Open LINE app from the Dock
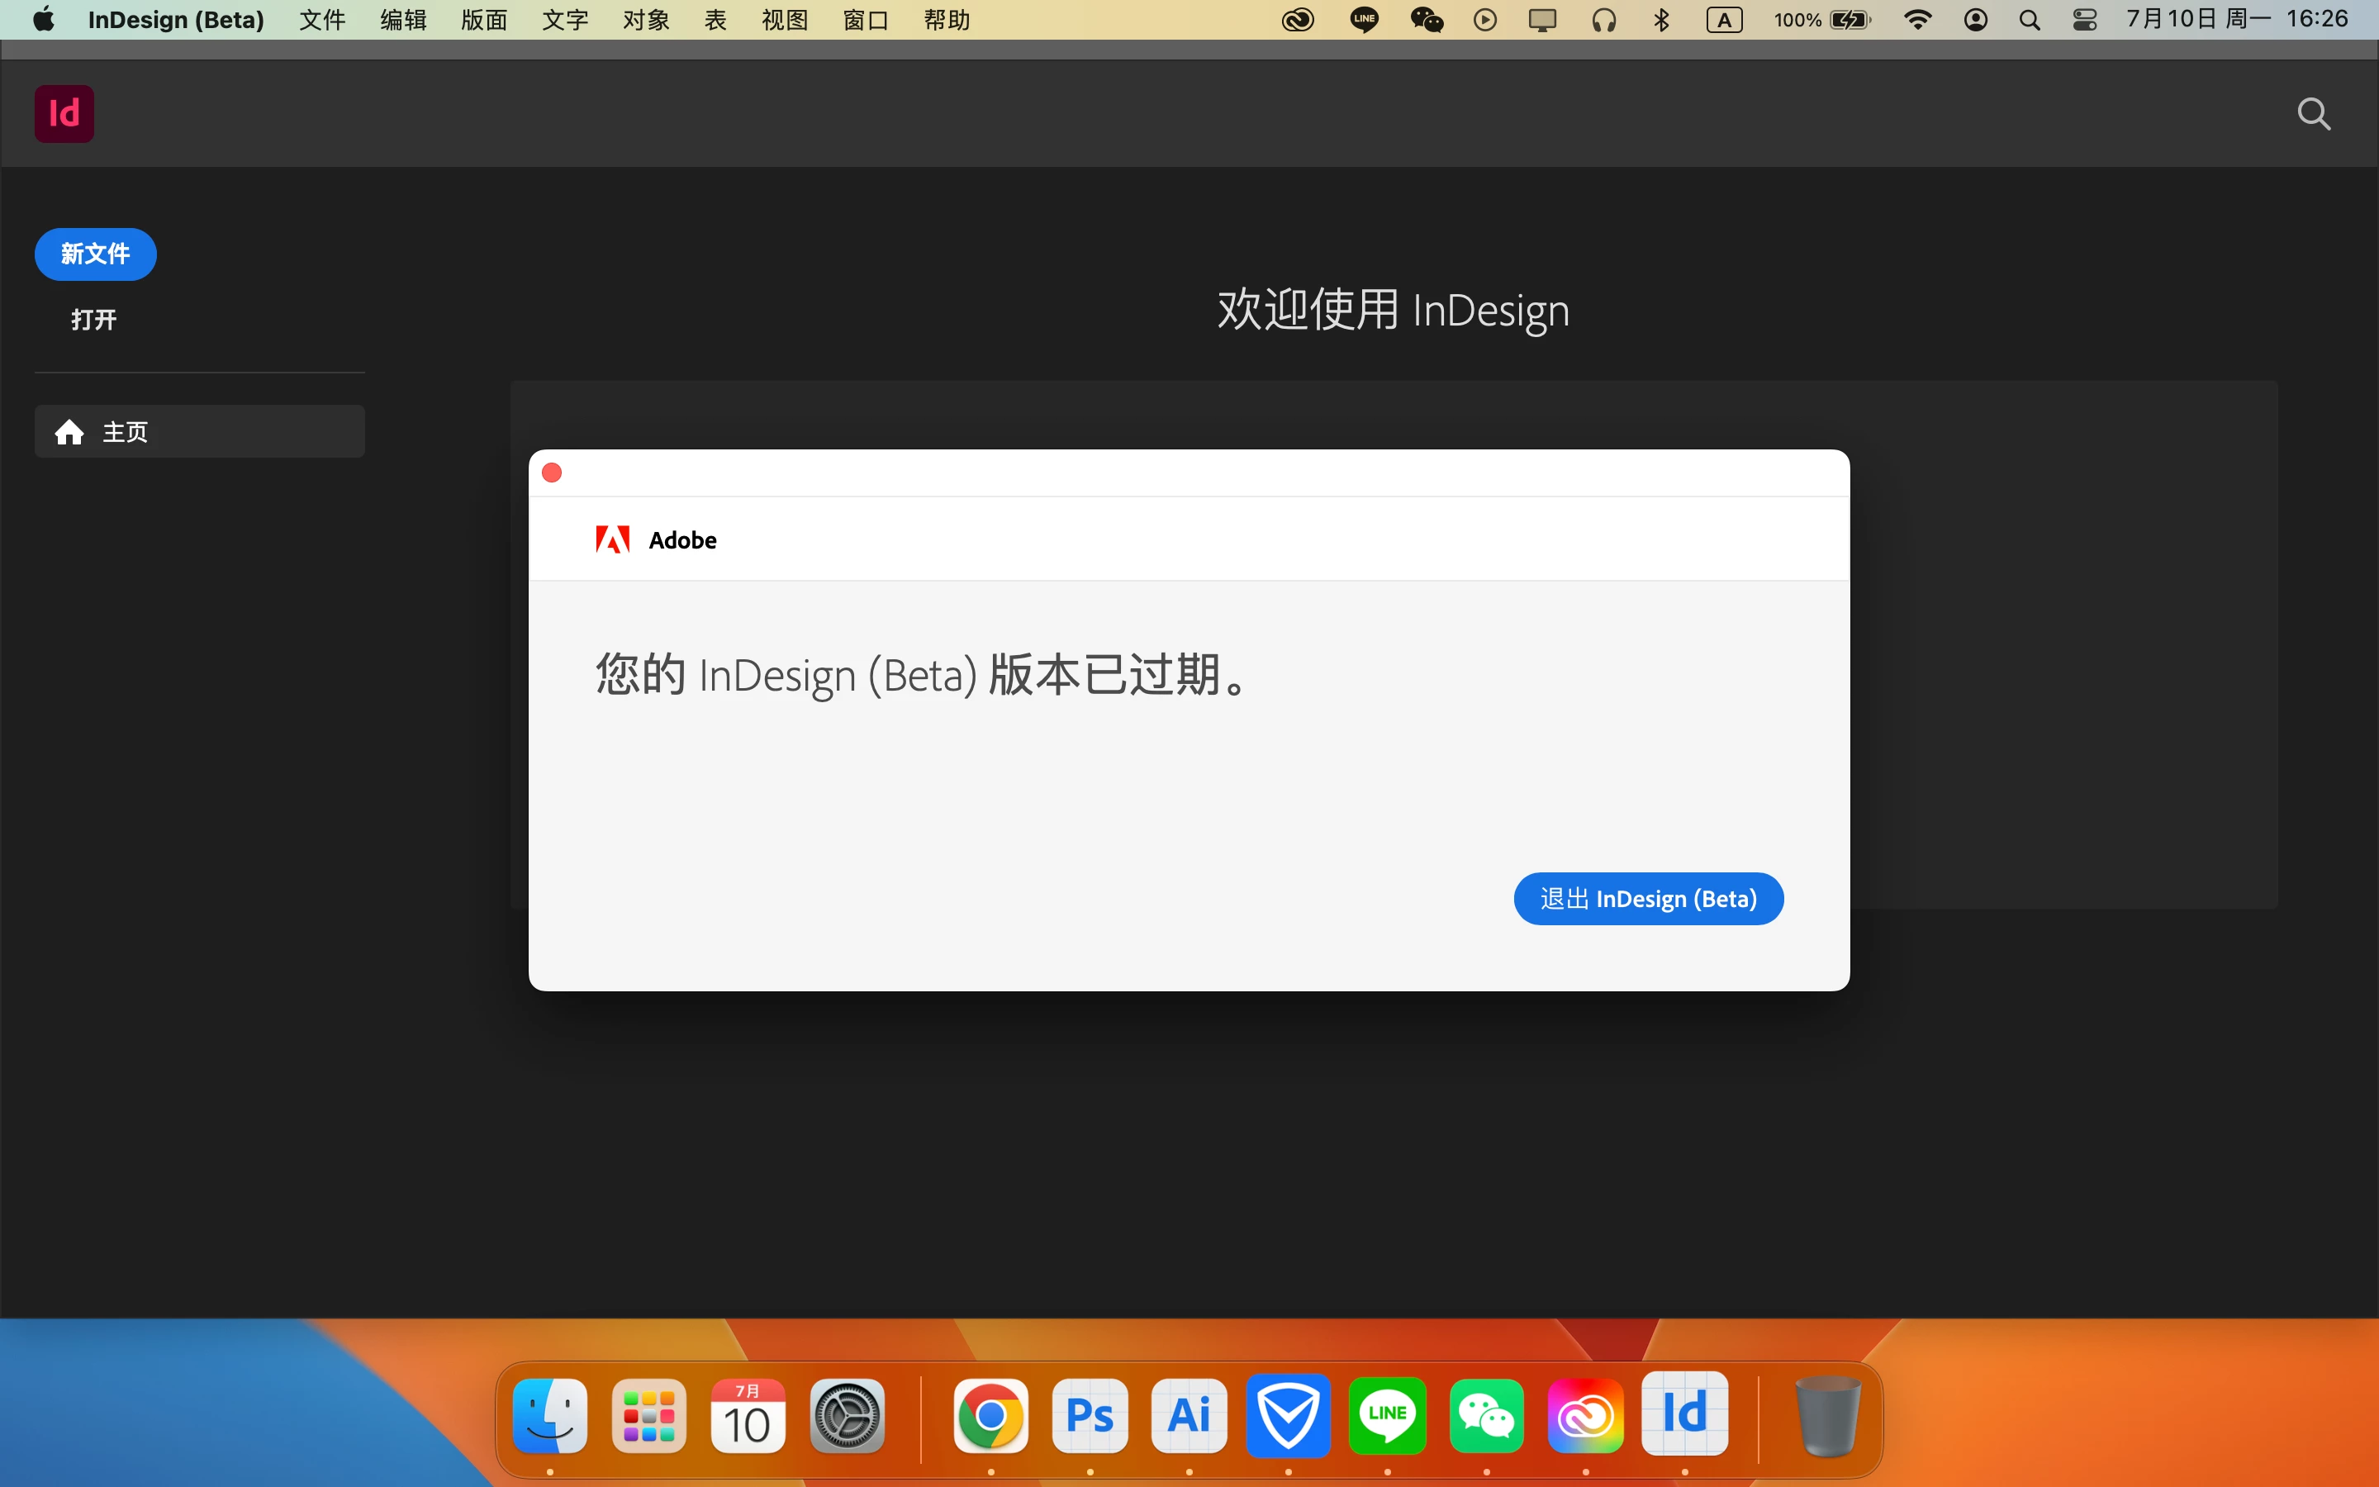Image resolution: width=2379 pixels, height=1487 pixels. [1387, 1416]
